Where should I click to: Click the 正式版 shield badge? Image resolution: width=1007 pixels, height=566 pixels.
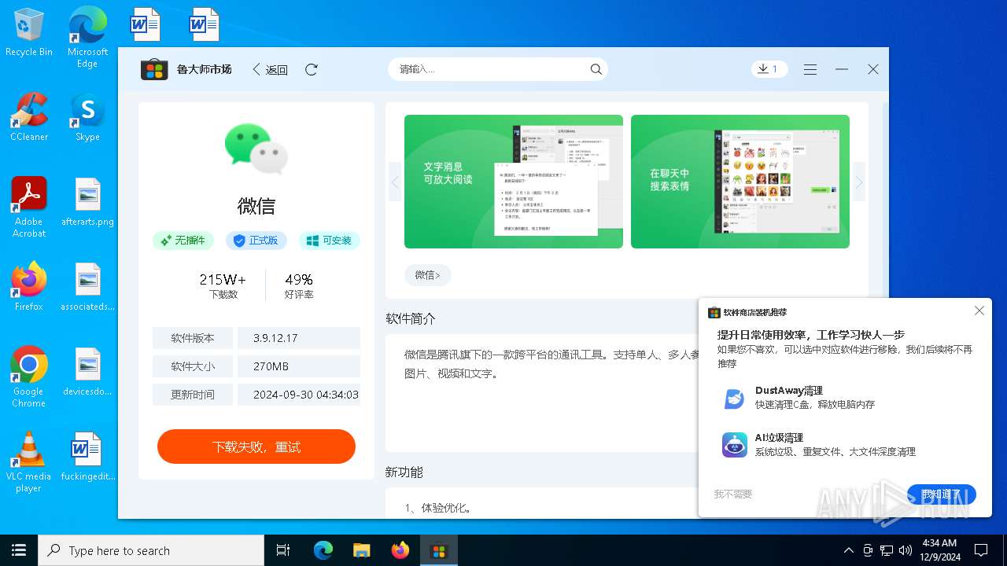(x=256, y=241)
